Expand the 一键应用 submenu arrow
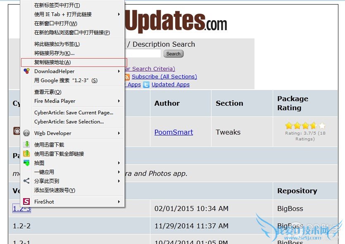 click(x=119, y=172)
